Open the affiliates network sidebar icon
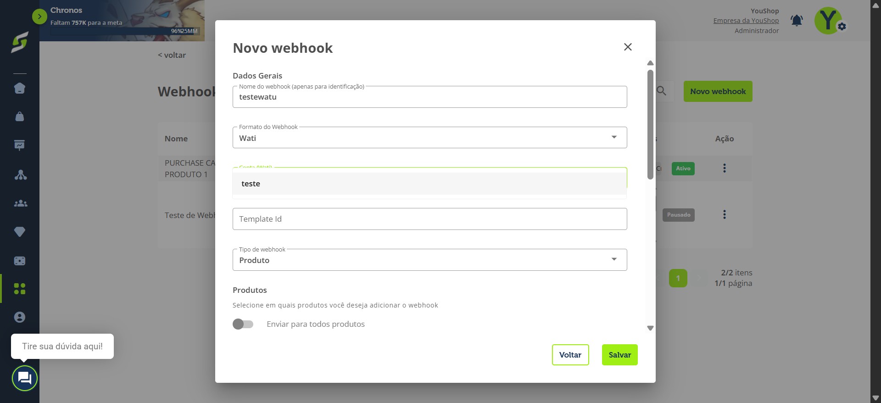 coord(20,174)
